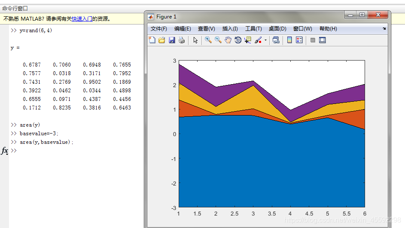Activate the Pan hand tool
Image resolution: width=405 pixels, height=228 pixels.
228,40
